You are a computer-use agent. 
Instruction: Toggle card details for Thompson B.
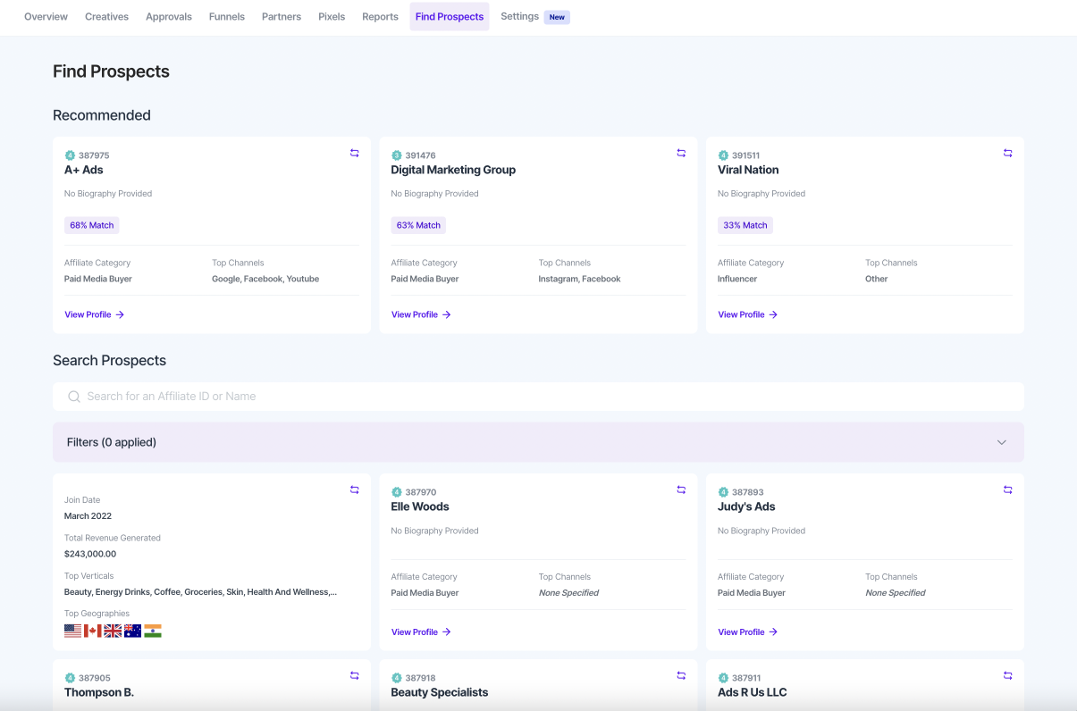[x=354, y=676]
